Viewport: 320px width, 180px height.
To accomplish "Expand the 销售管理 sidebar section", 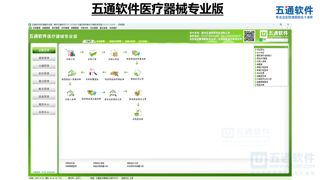I will (44, 58).
